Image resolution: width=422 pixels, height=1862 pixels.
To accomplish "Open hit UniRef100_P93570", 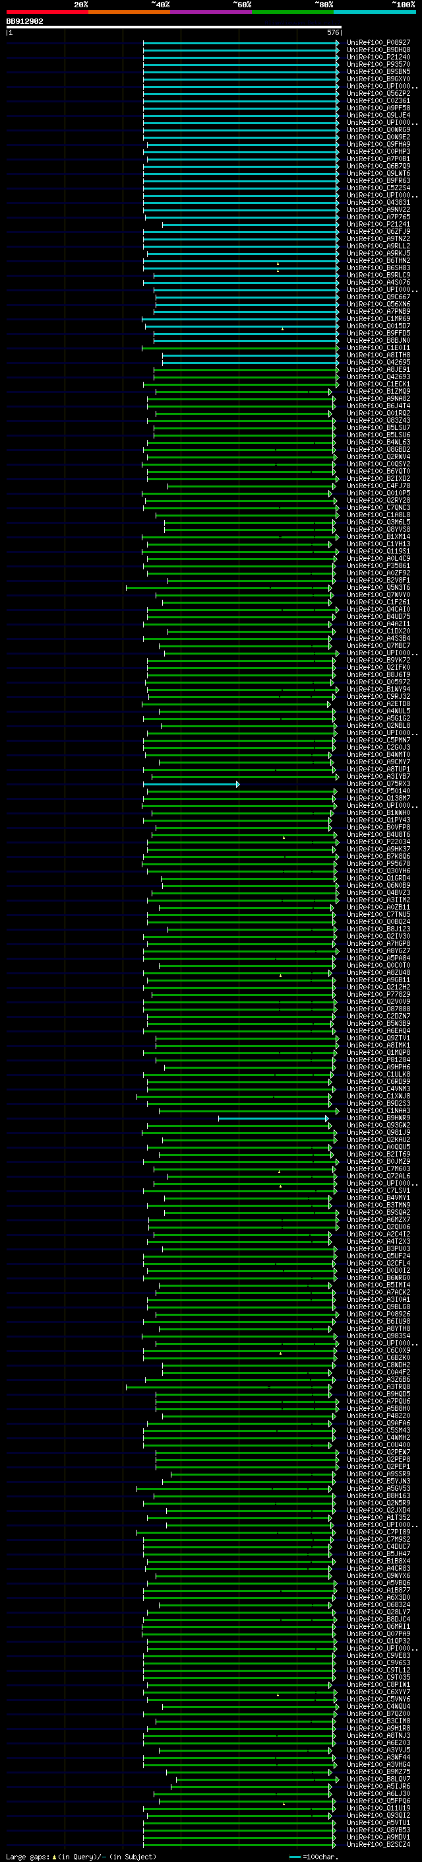I will click(378, 64).
